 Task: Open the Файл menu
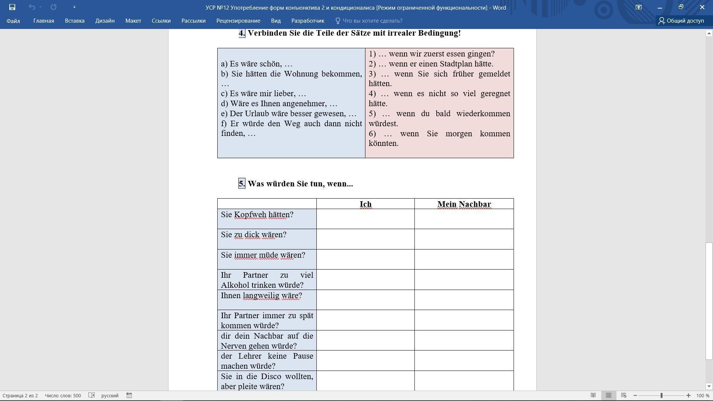pos(13,21)
